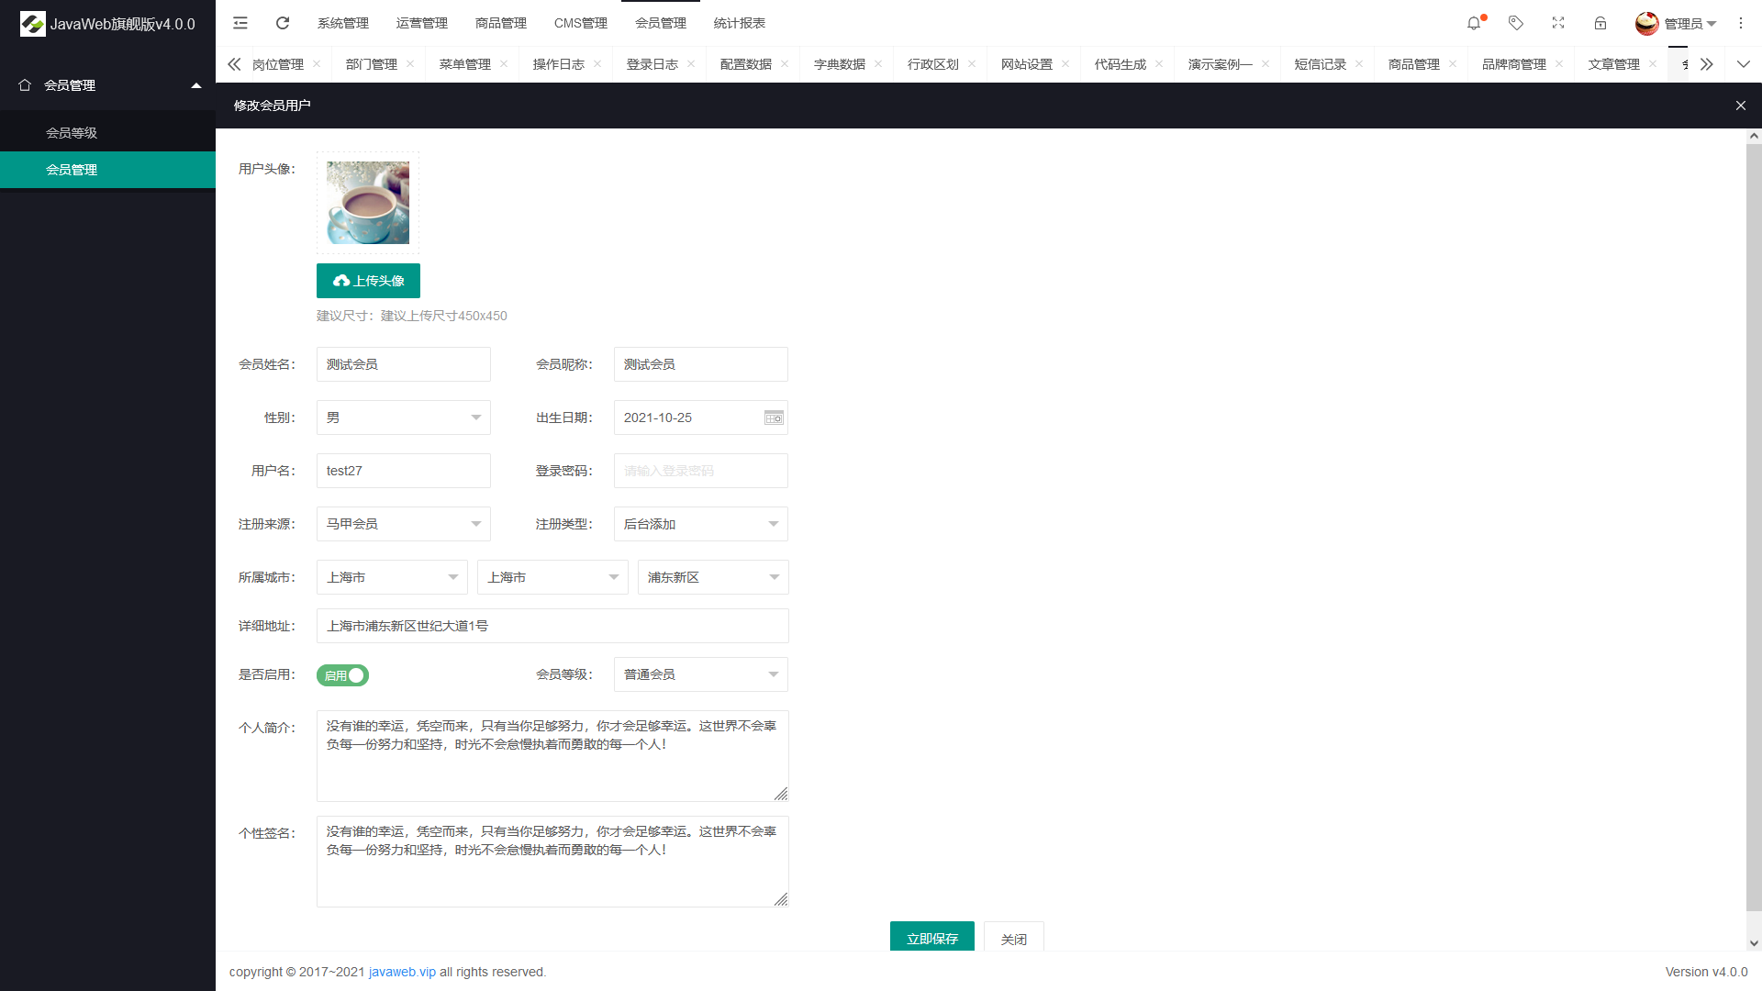Close the 配置数据 tab
This screenshot has width=1762, height=991.
(785, 64)
